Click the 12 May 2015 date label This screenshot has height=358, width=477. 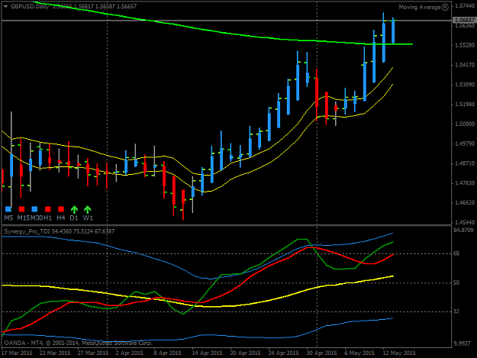click(x=399, y=353)
